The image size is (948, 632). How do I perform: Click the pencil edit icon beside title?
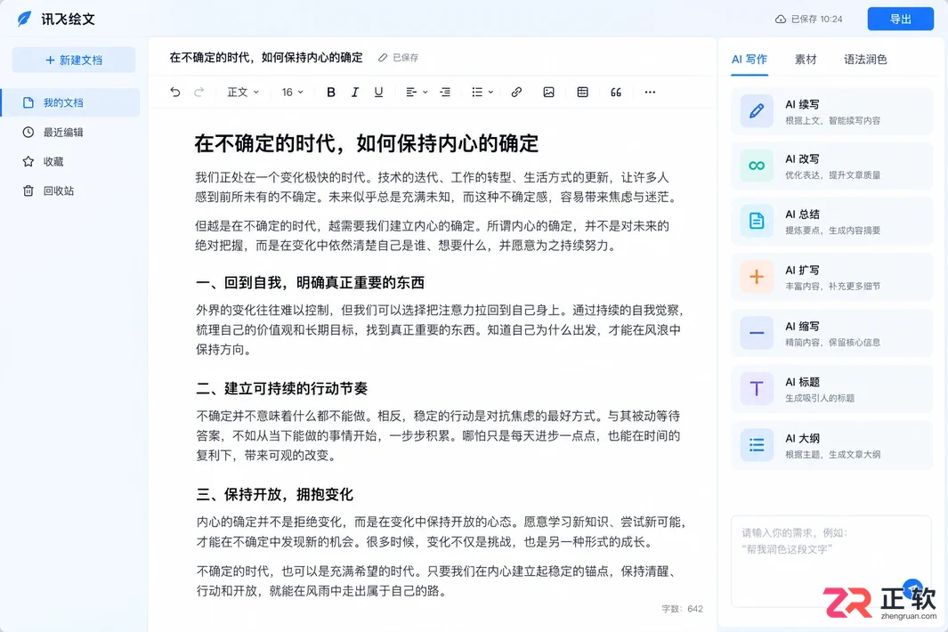pyautogui.click(x=383, y=58)
